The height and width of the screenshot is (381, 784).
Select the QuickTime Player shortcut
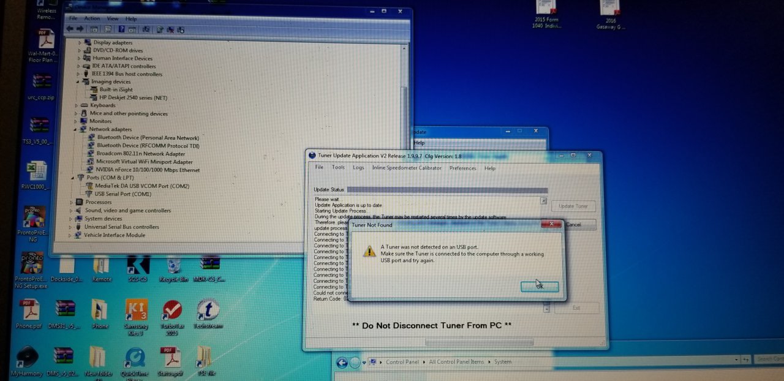[135, 363]
